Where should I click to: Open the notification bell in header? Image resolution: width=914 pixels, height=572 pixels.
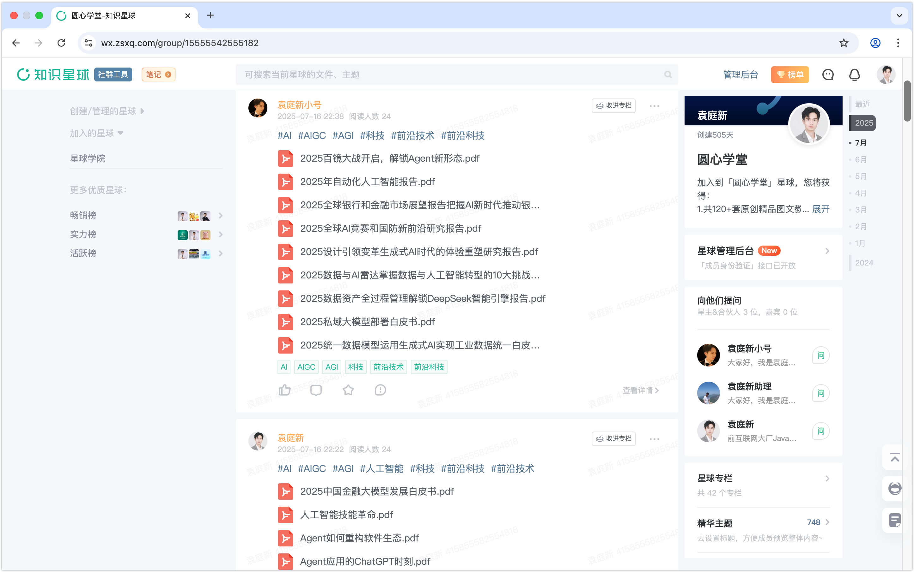(x=854, y=74)
